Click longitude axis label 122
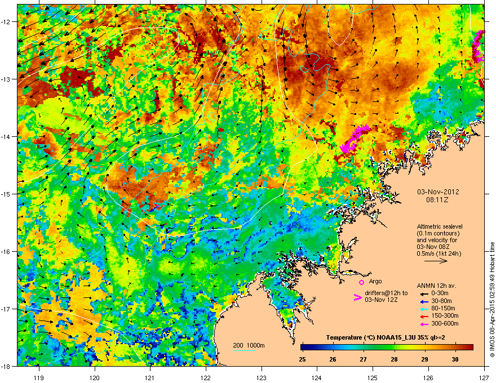The width and height of the screenshot is (496, 383). (x=206, y=377)
